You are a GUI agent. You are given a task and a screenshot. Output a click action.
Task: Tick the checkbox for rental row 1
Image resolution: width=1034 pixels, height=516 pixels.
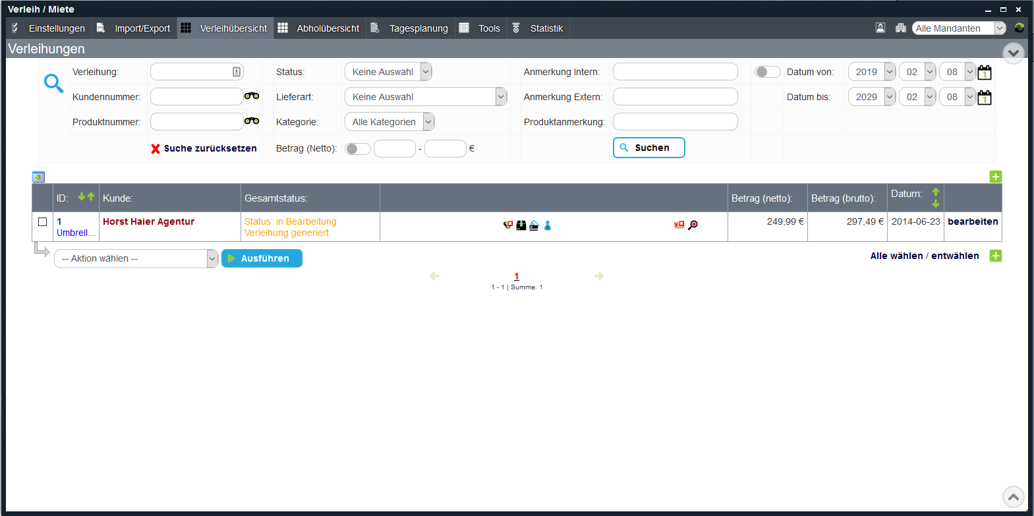(x=43, y=222)
